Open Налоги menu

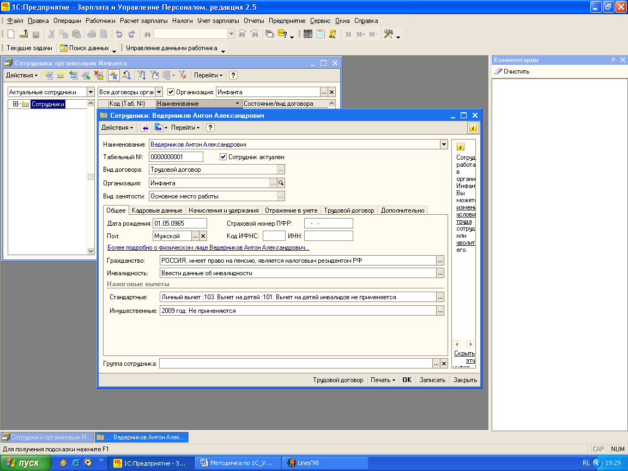click(183, 21)
